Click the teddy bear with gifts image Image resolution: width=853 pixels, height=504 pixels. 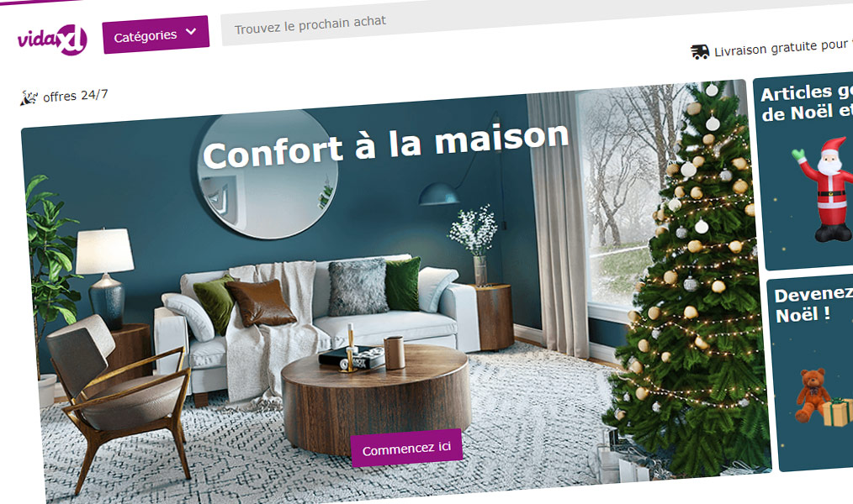tap(822, 396)
